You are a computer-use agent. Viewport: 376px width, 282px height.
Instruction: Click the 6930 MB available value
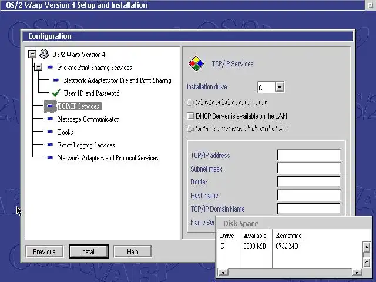[x=254, y=246]
